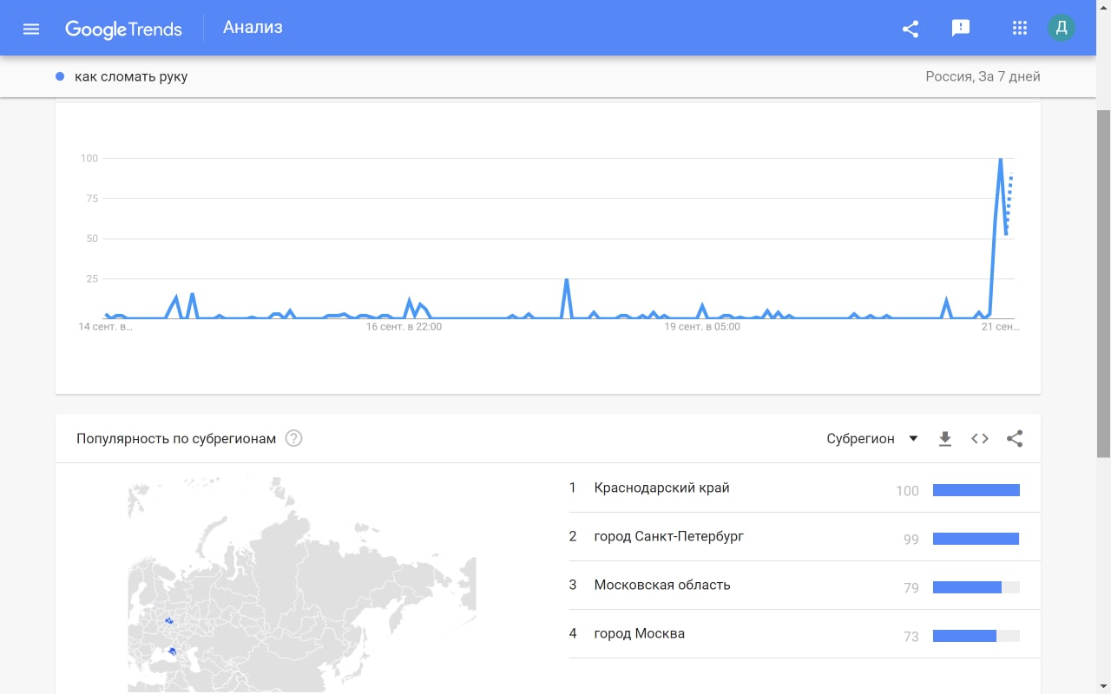Share the subregion popularity card
The height and width of the screenshot is (694, 1111).
(1015, 438)
